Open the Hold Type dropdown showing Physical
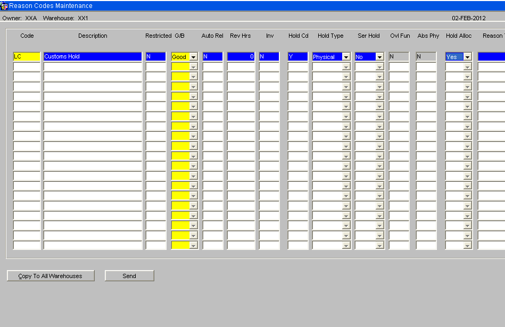This screenshot has width=505, height=327. tap(346, 57)
